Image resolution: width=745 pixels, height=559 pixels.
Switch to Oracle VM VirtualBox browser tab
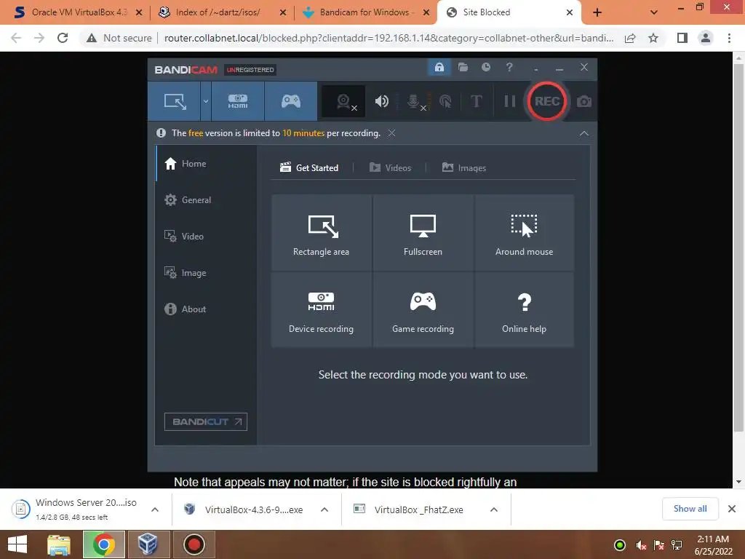(79, 12)
